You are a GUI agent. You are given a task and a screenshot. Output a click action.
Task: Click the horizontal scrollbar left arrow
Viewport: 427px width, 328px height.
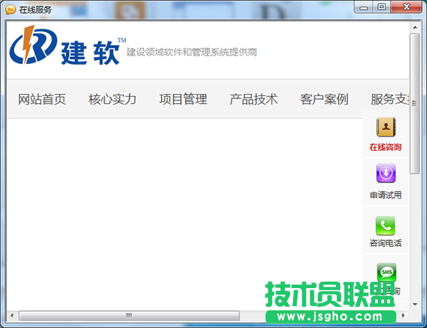point(12,314)
